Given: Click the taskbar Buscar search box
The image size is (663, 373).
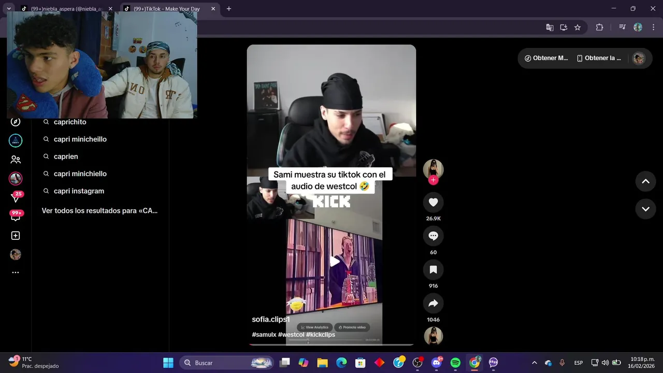Looking at the screenshot, I should pos(226,363).
